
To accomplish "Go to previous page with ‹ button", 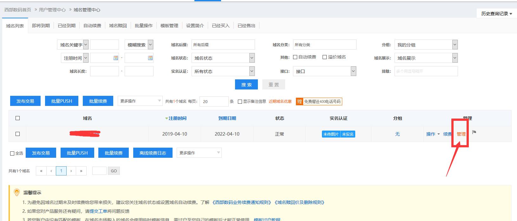I will [x=51, y=171].
